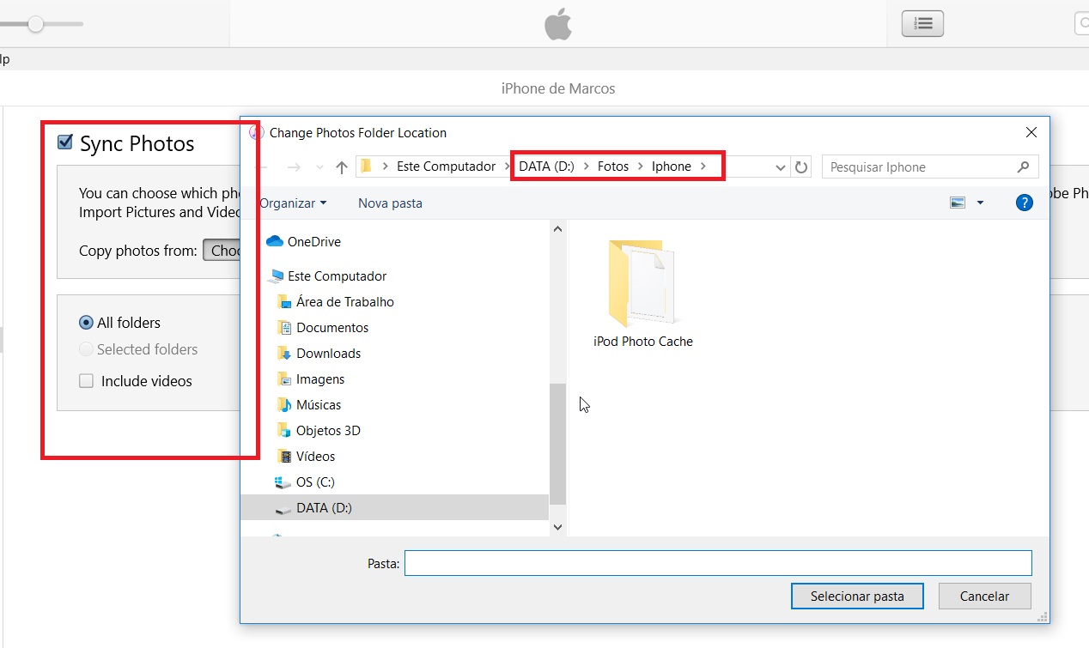Click inside the Pasta input field

717,563
